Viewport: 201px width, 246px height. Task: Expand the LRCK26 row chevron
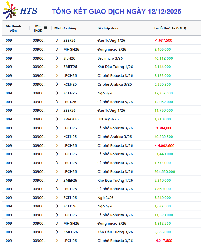tap(57, 102)
